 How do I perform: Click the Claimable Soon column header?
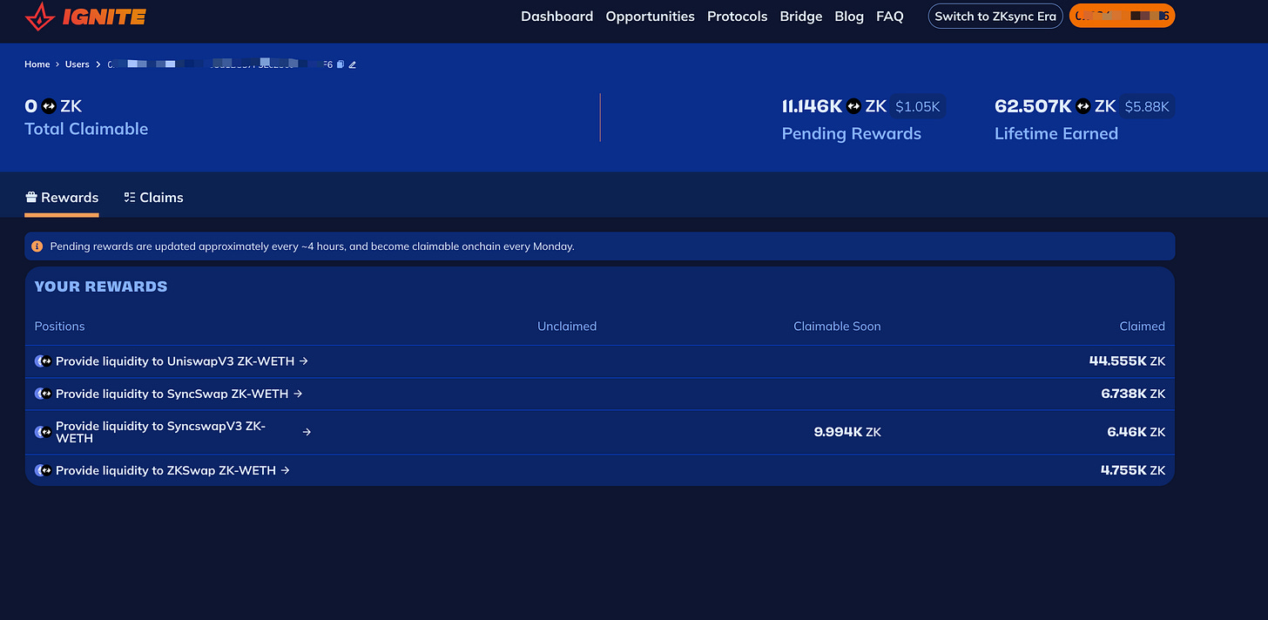[837, 327]
